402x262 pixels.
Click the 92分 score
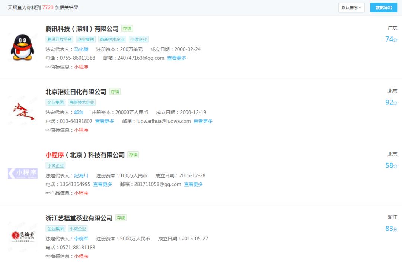[391, 102]
